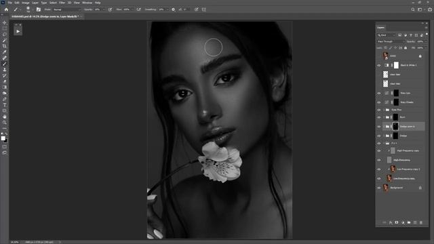Screen dimensions: 434x244
Task: Hide the Background layer
Action: (x=379, y=188)
